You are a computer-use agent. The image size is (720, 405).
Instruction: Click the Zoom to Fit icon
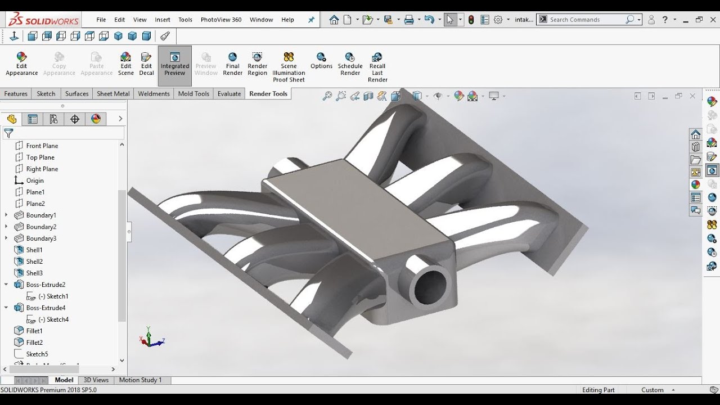(x=327, y=96)
